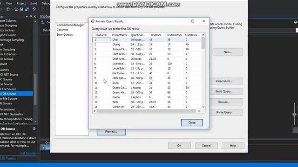This screenshot has height=167, width=298.
Task: Click the zoom slider at right edge
Action: coord(294,114)
